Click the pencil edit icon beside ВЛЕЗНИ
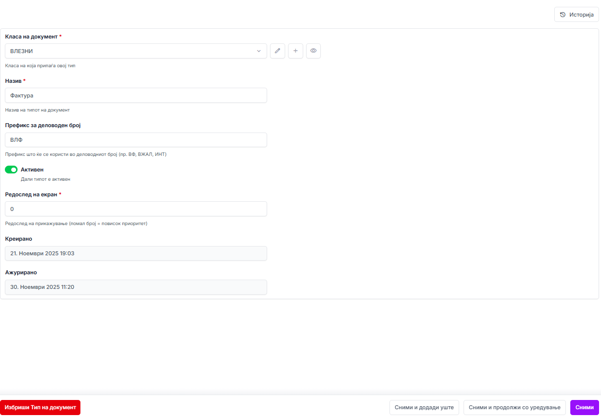Viewport: 601px width, 418px height. tap(277, 51)
